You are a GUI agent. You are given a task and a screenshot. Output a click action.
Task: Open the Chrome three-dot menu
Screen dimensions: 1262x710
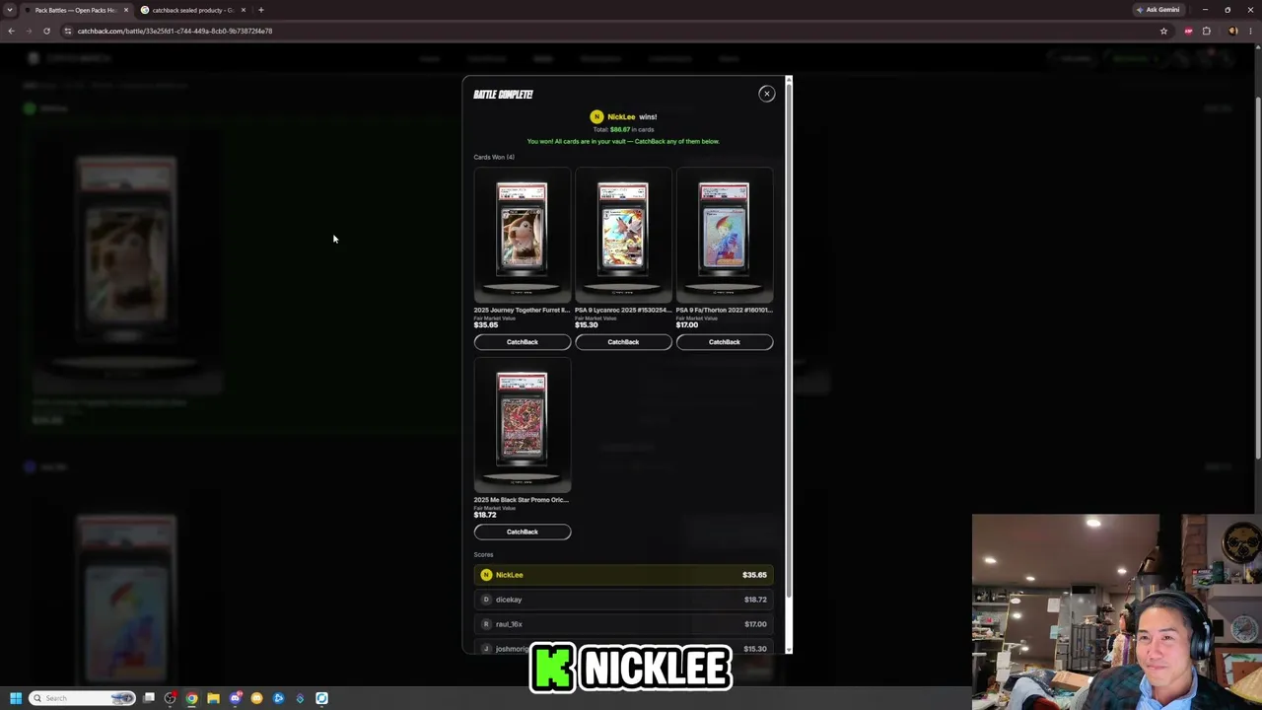tap(1250, 31)
